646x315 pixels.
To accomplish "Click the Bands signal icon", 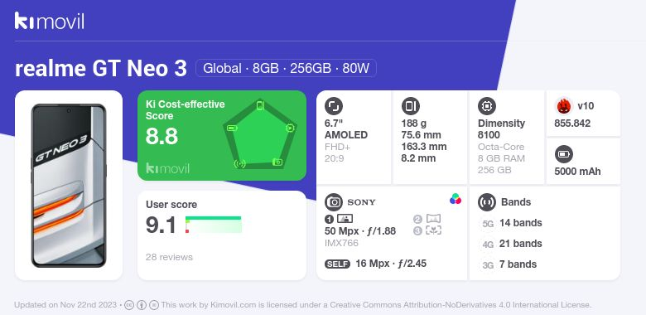I will click(487, 202).
